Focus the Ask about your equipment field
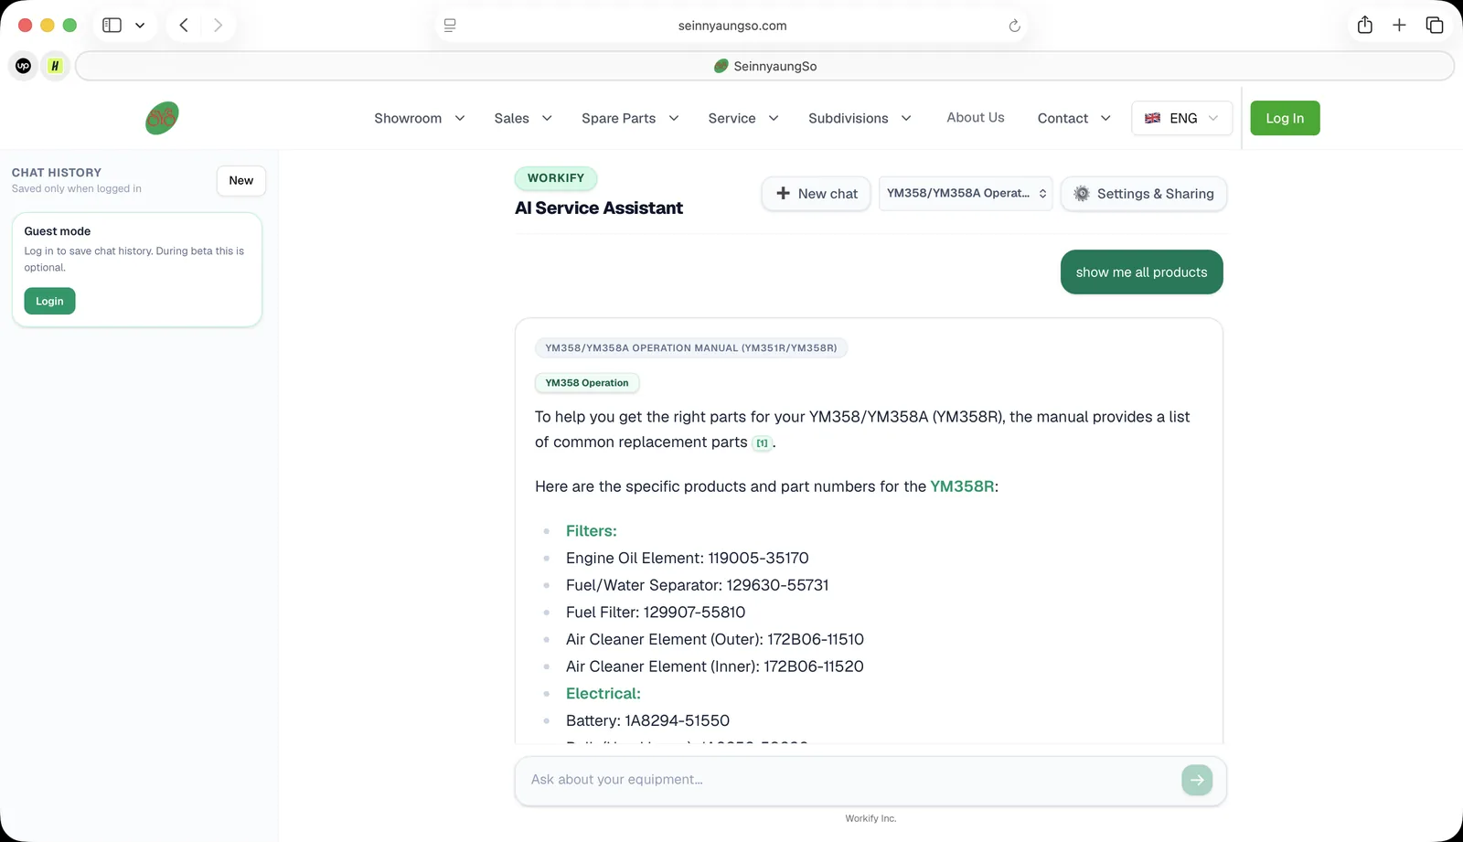This screenshot has height=842, width=1463. click(x=850, y=780)
